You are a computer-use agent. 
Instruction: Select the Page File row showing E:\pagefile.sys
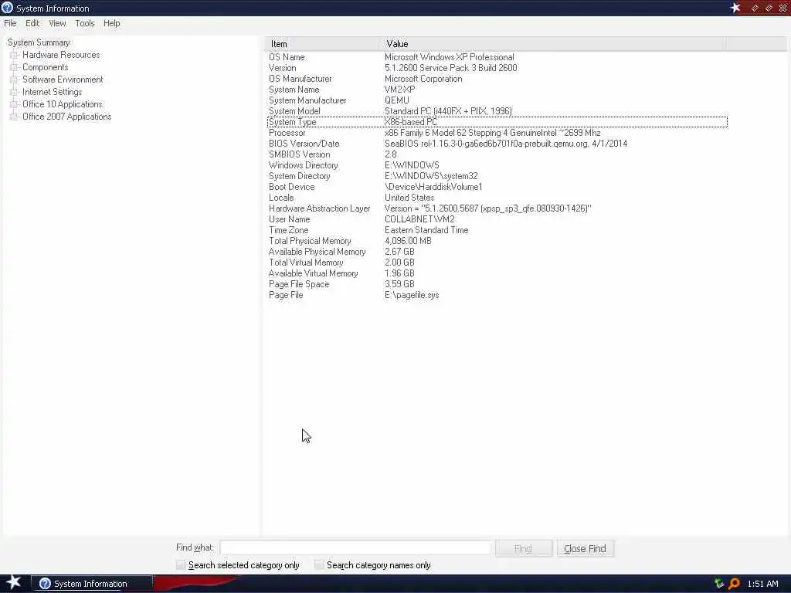pyautogui.click(x=497, y=295)
